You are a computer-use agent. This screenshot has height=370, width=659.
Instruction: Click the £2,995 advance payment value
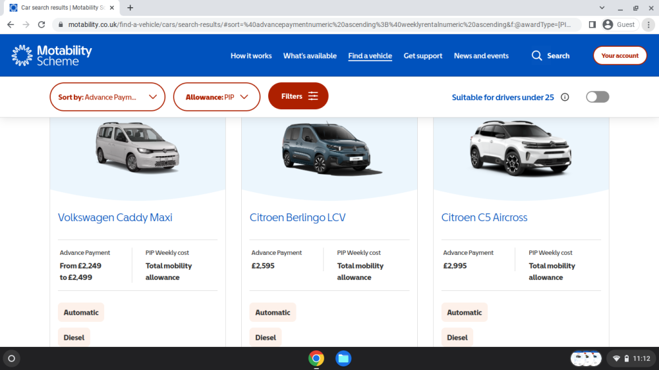point(455,266)
